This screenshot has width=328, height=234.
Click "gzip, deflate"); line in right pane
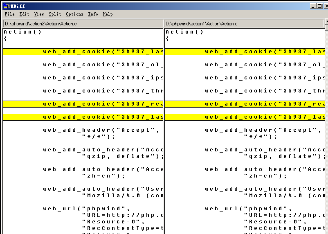tap(285, 156)
